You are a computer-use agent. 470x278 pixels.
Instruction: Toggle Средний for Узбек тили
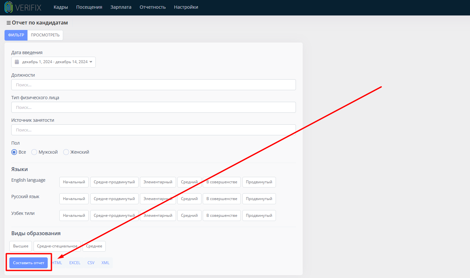click(189, 216)
